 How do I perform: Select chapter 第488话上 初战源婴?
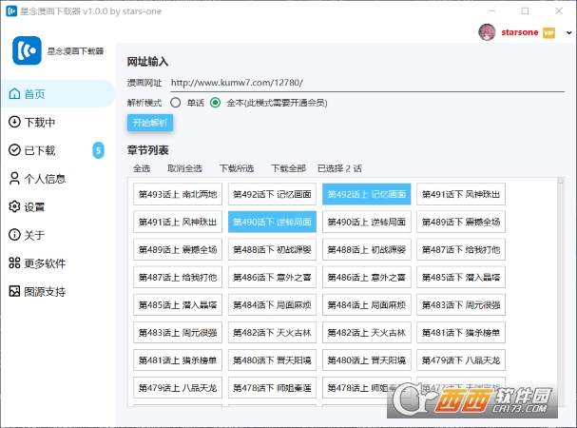(x=367, y=249)
